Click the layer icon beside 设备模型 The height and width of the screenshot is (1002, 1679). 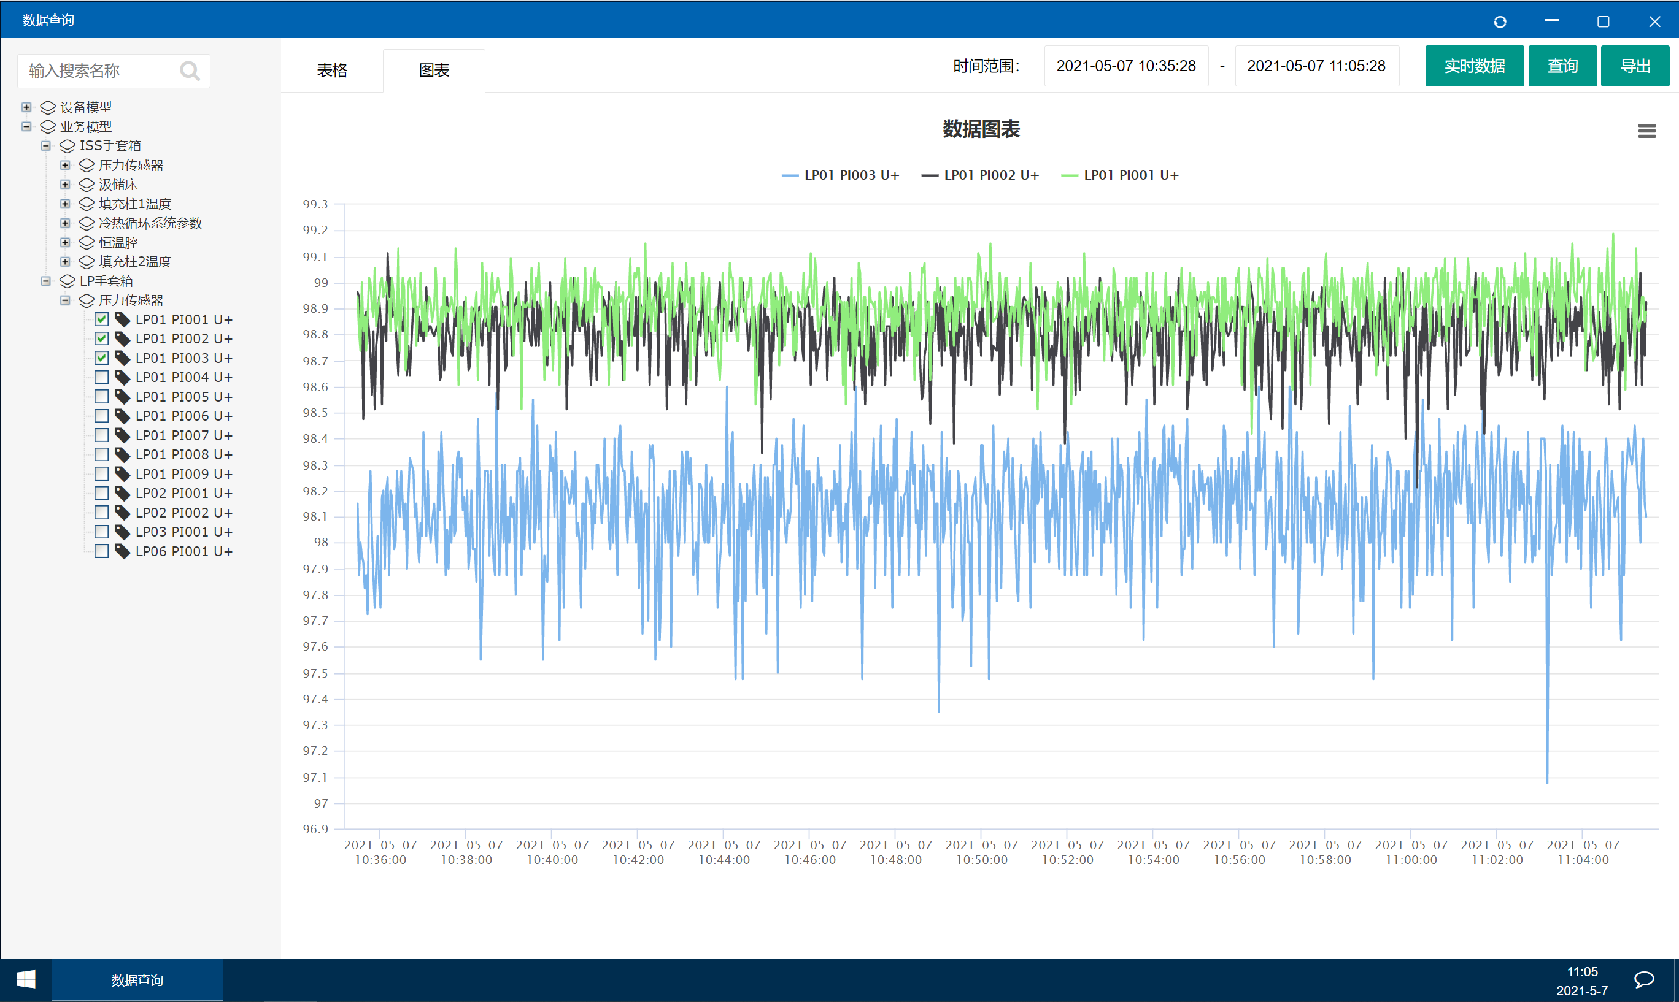pos(48,107)
